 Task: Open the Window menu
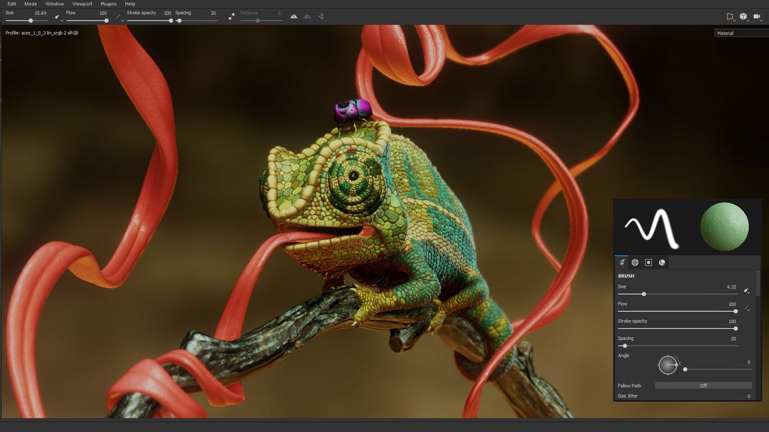[54, 3]
